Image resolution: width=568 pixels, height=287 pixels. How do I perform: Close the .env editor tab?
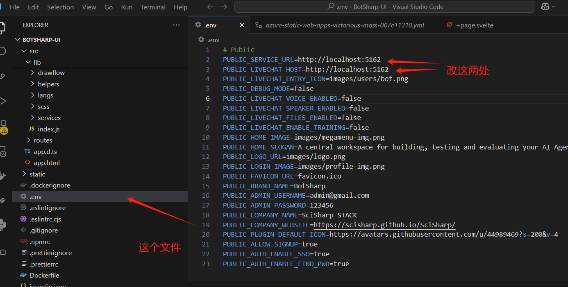tap(242, 25)
